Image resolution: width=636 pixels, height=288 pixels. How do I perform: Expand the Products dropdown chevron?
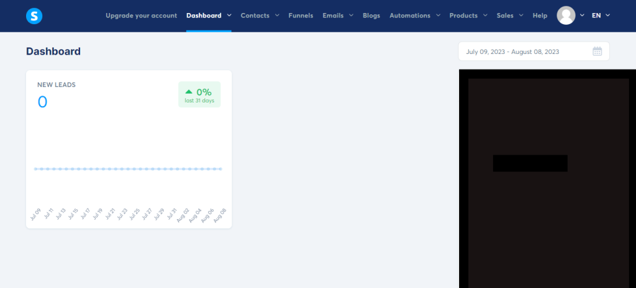point(485,16)
